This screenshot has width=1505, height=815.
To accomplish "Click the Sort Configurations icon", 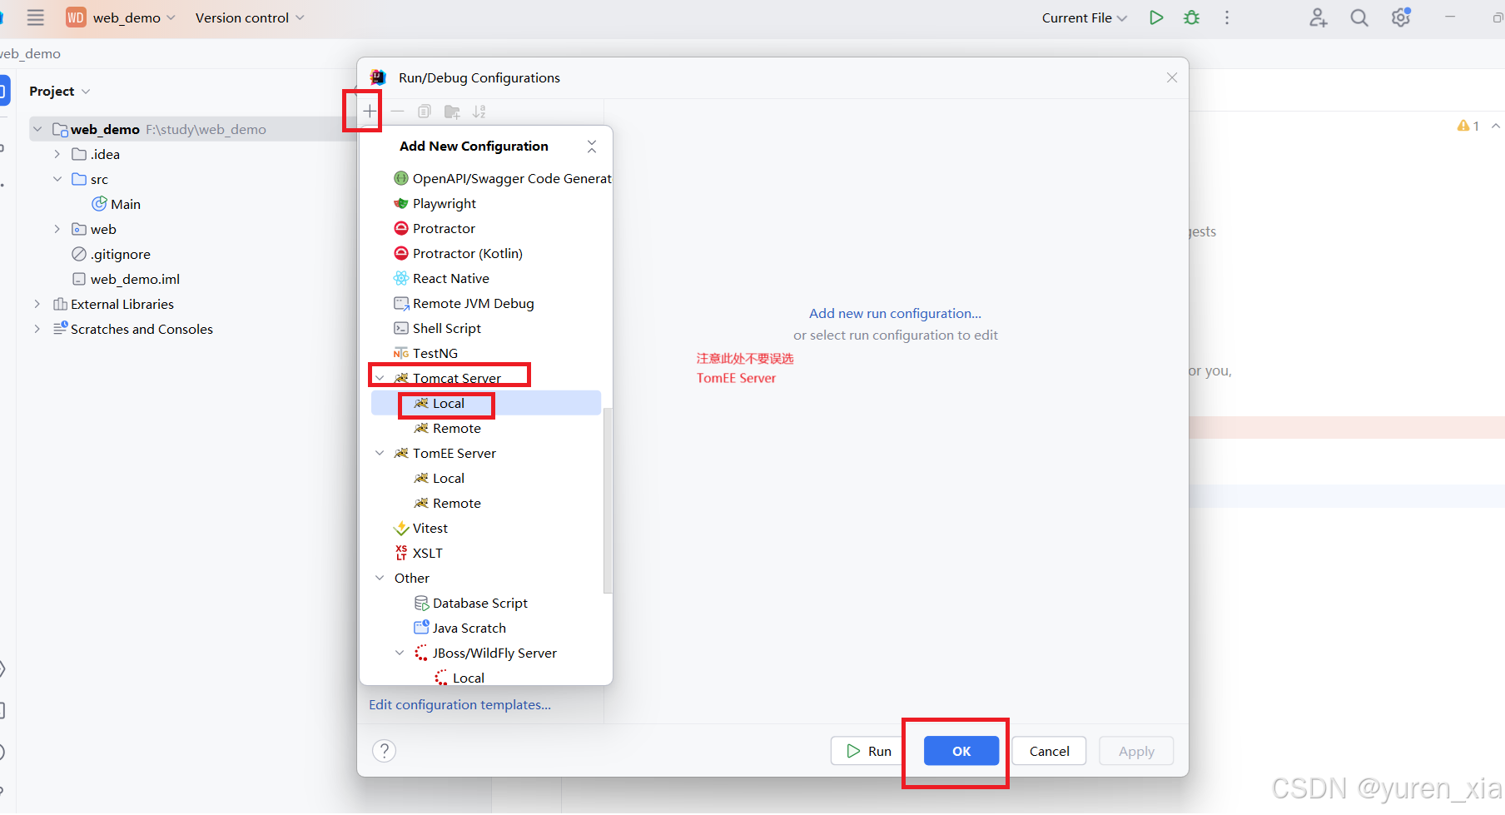I will point(479,111).
